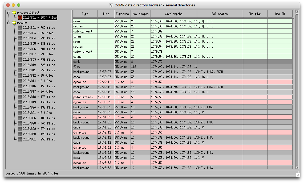Click the red data icon beside 20150801
Image resolution: width=304 pixels, height=183 pixels.
point(19,17)
